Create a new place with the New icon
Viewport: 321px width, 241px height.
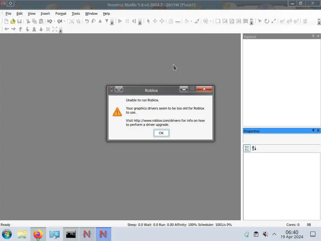(x=6, y=21)
